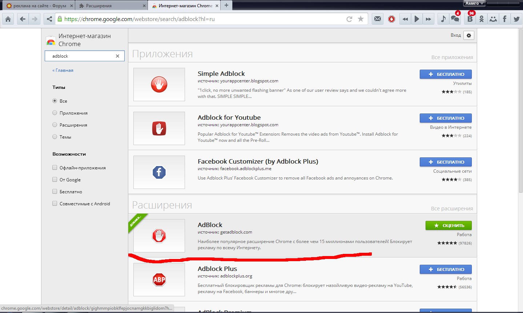Select the Интернет-магазин Chrome tab

coord(185,6)
